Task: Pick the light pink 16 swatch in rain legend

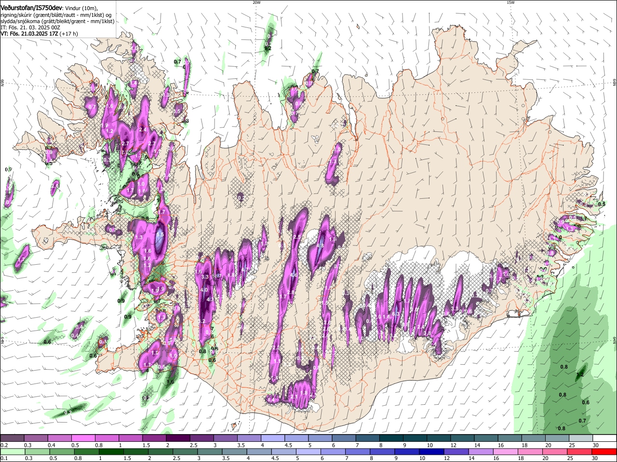Action: [506, 451]
